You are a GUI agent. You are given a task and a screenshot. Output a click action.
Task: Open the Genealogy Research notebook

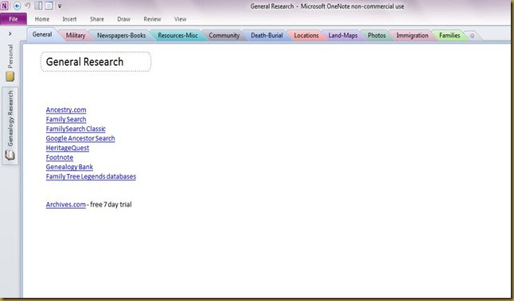tap(10, 125)
